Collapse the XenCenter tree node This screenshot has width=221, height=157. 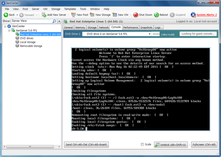click(x=5, y=26)
